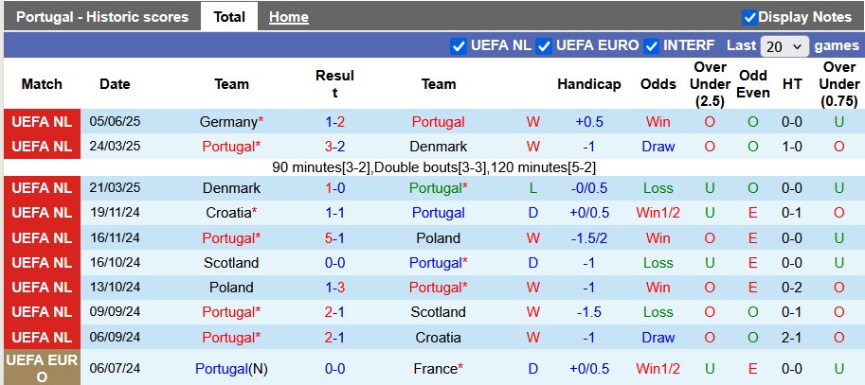Click the 5-1 Portugal vs Poland score
Viewport: 865px width, 385px height.
[x=334, y=238]
